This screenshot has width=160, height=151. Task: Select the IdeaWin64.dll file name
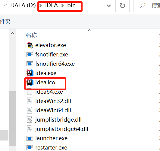(53, 110)
